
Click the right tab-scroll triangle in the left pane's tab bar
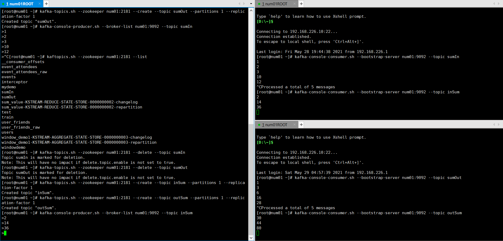pos(244,4)
